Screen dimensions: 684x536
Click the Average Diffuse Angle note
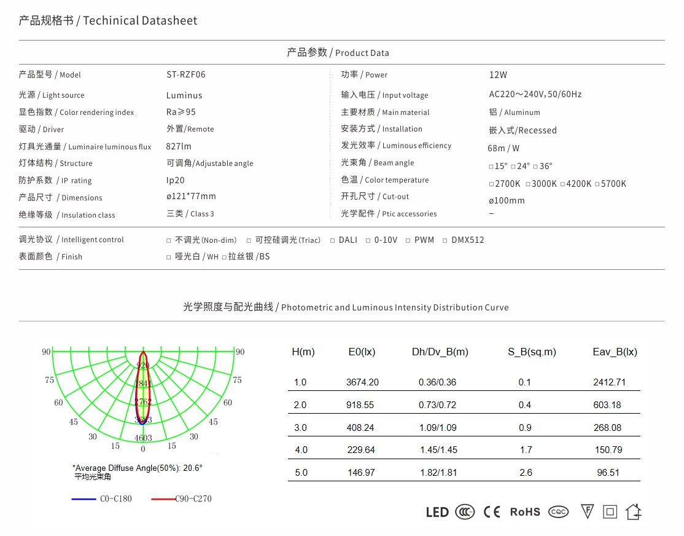click(x=137, y=468)
